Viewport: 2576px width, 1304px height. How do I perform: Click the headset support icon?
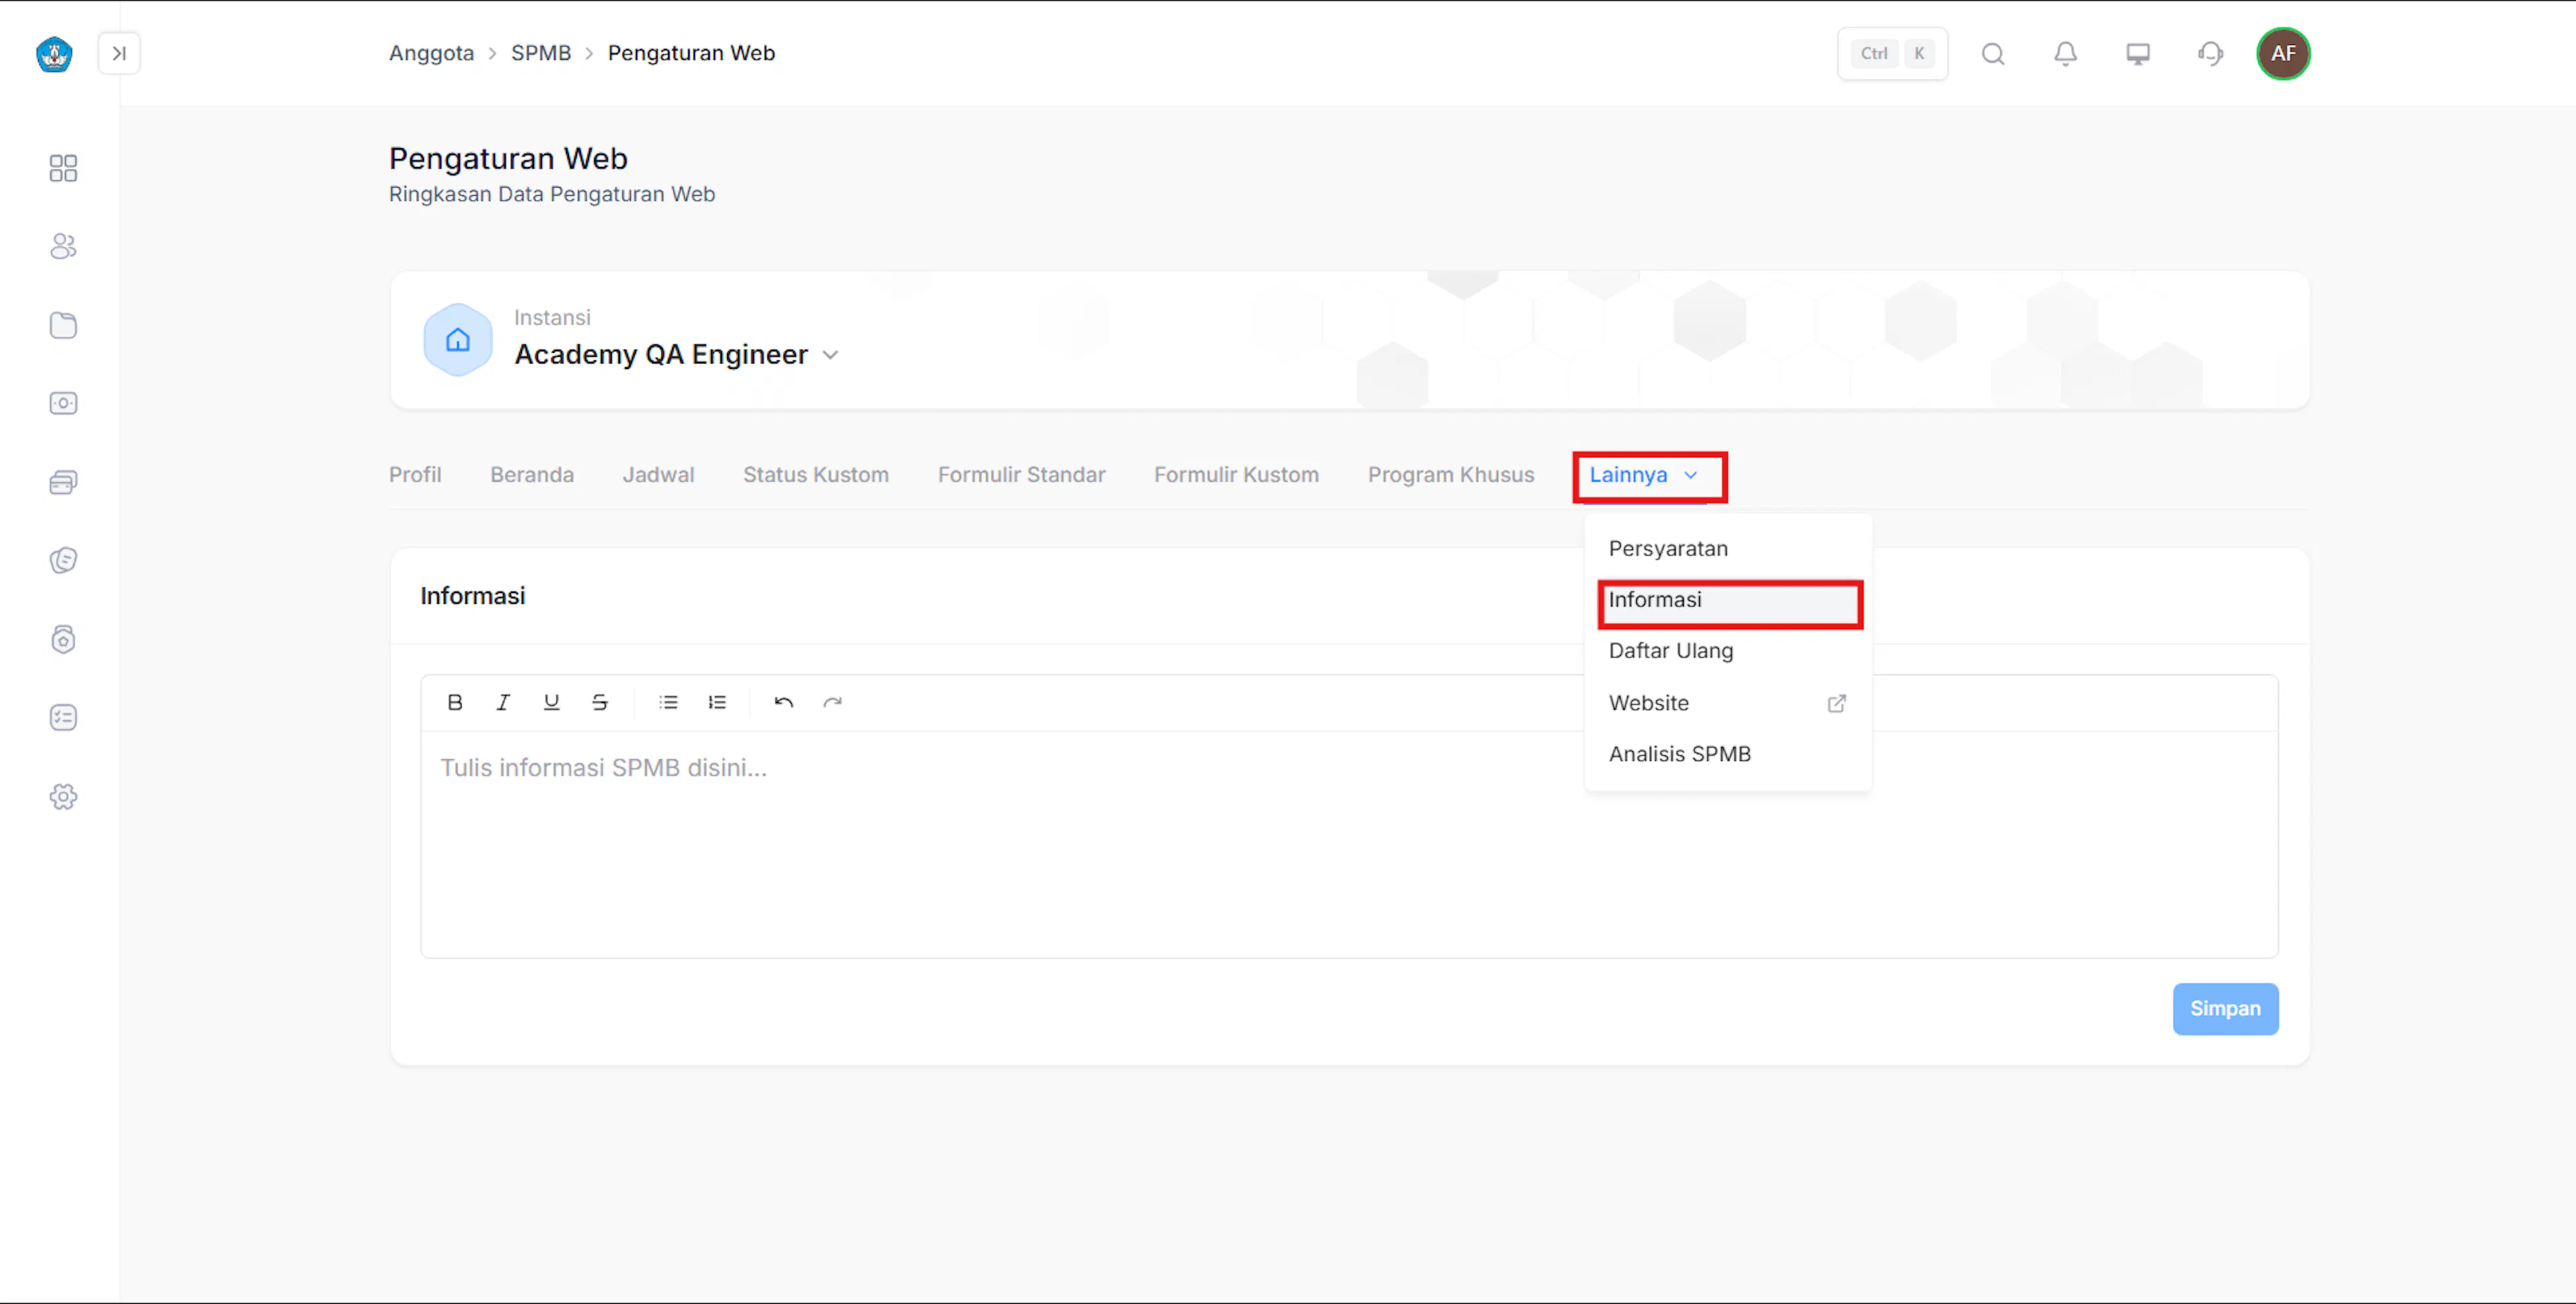click(x=2210, y=54)
